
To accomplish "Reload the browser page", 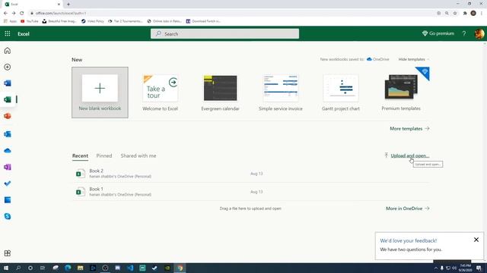I will (x=22, y=13).
